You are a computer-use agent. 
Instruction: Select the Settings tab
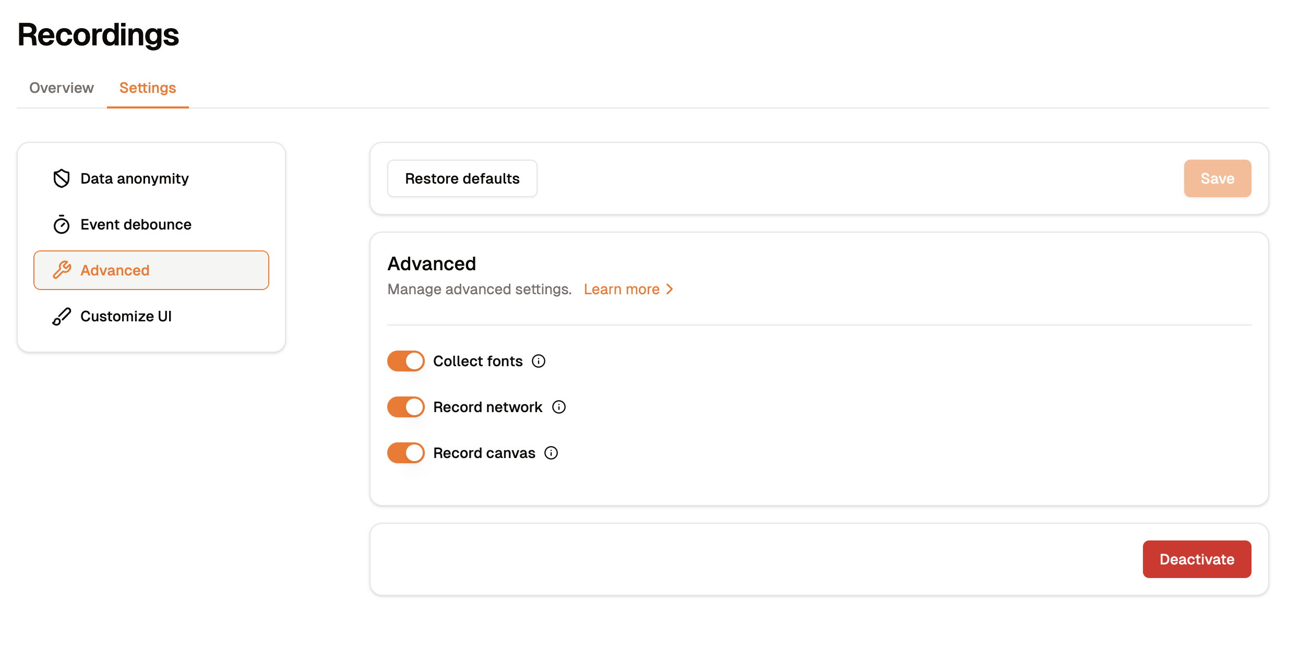tap(147, 88)
